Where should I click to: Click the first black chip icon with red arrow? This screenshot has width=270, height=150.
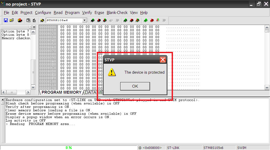pos(99,21)
